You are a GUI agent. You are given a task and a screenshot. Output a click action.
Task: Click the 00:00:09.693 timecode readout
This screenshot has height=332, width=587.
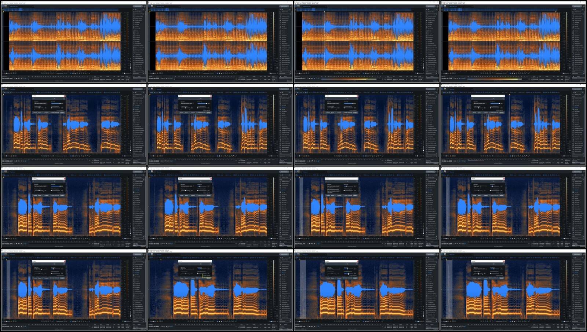tap(301, 78)
